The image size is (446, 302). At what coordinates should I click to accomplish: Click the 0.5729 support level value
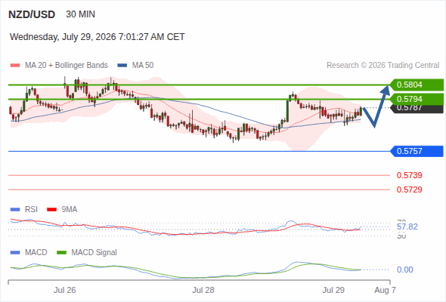coord(409,190)
